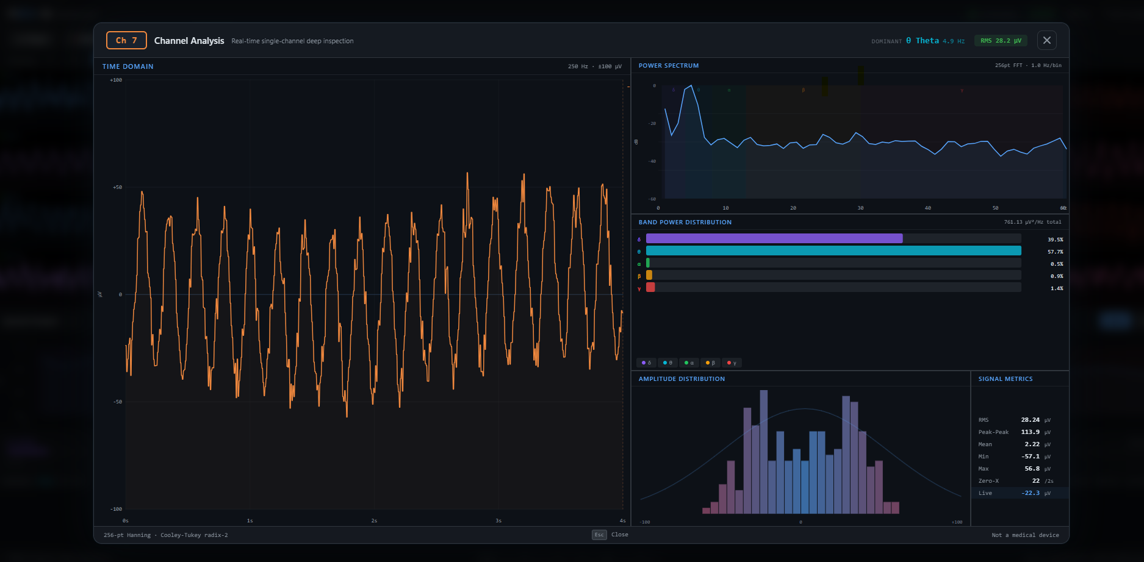Close the Channel Analysis dialog
The height and width of the screenshot is (562, 1144).
1046,40
